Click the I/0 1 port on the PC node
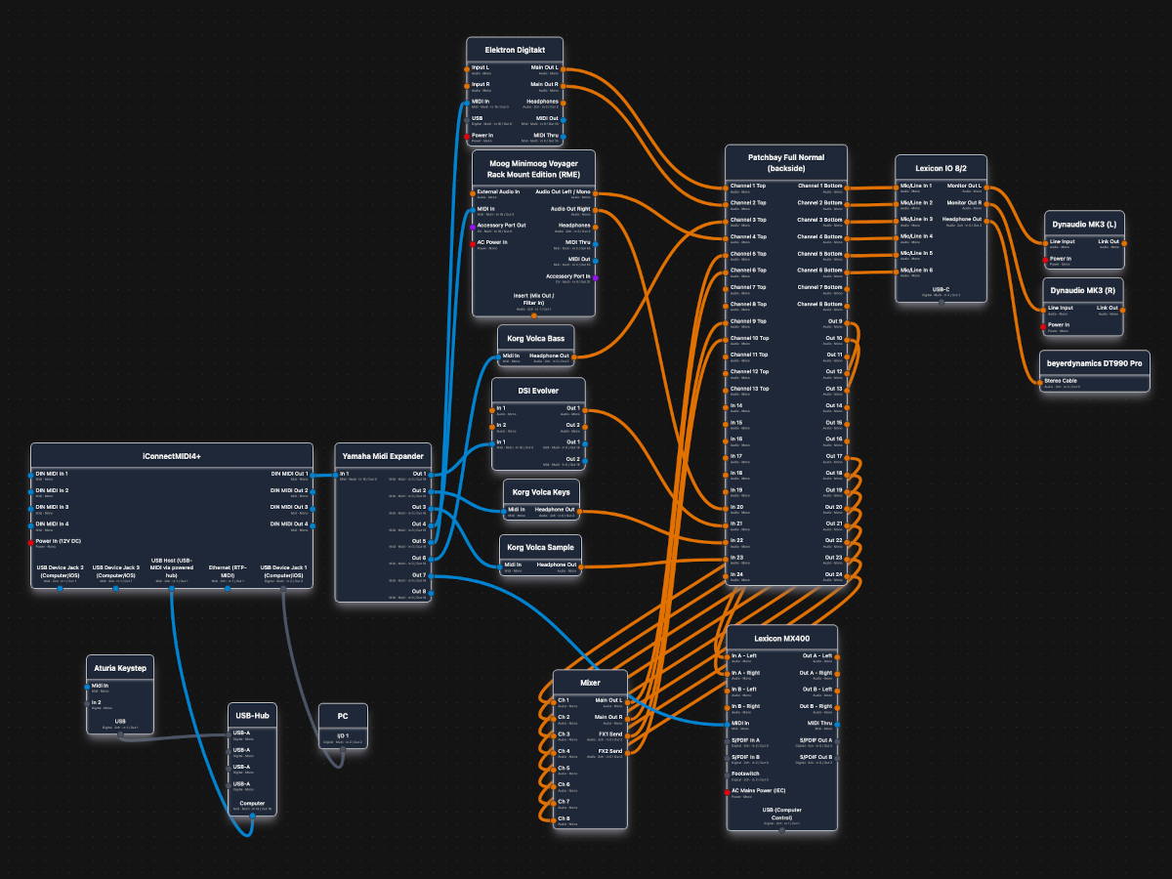Screen dimensions: 1172x879 point(341,739)
